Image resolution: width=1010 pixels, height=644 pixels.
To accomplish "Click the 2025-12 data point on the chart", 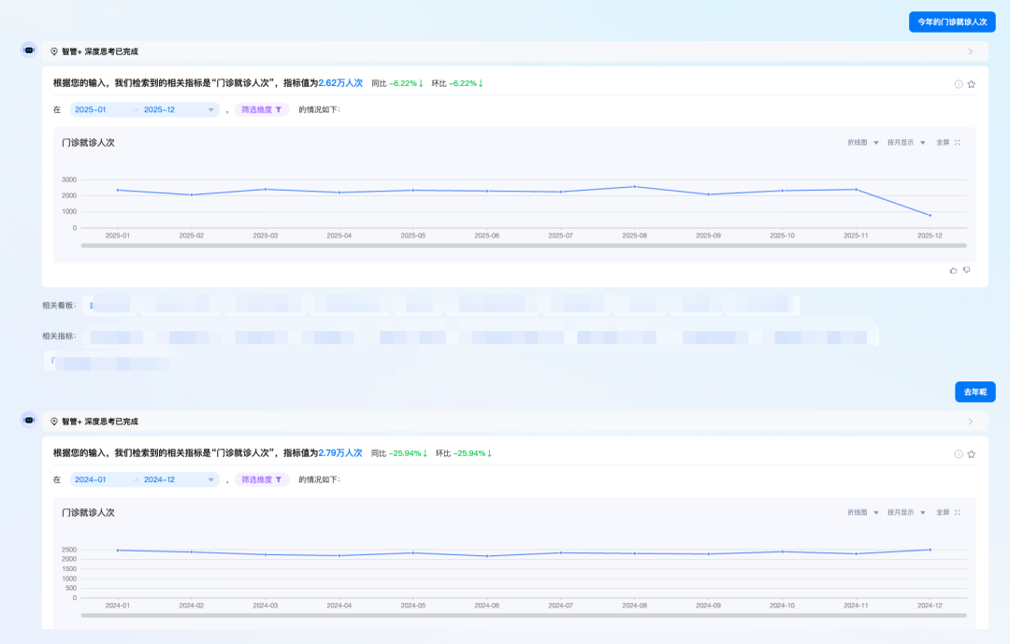I will pyautogui.click(x=930, y=216).
